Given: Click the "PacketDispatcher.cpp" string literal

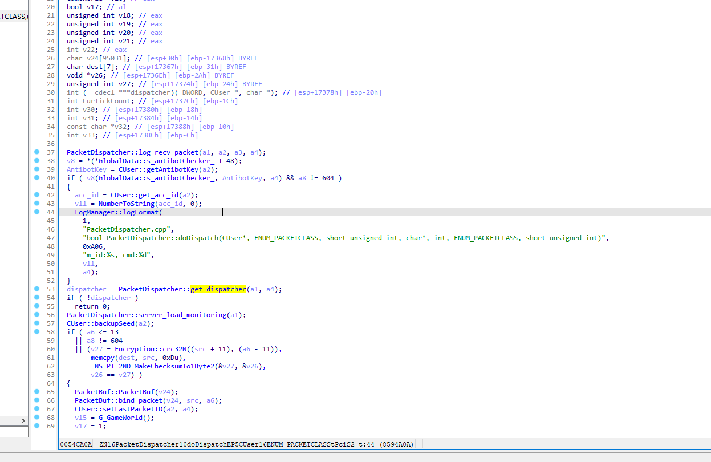Looking at the screenshot, I should [127, 229].
